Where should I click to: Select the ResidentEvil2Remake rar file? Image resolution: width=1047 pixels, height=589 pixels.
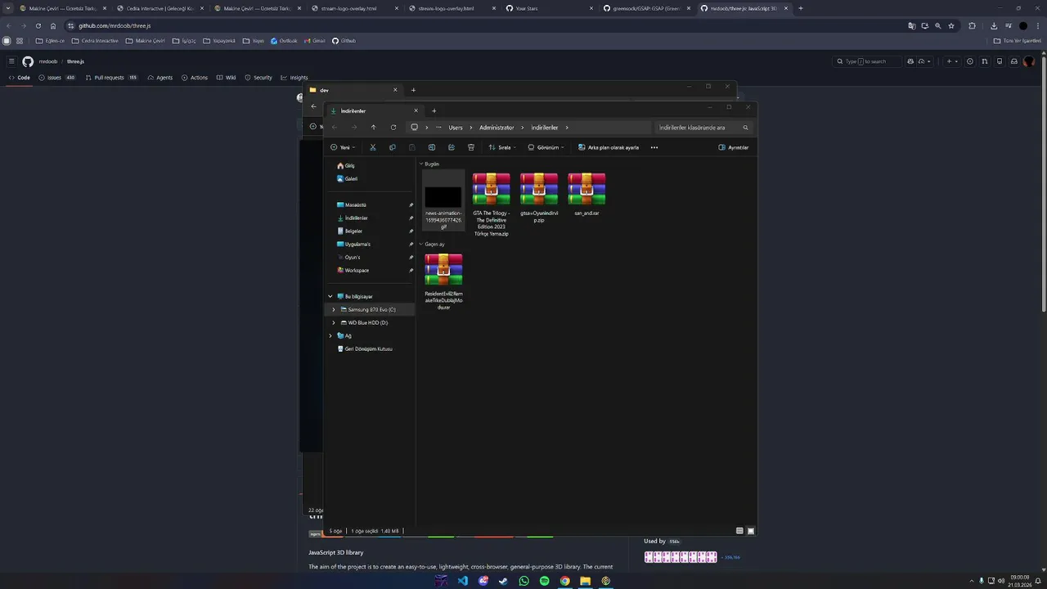click(x=443, y=281)
